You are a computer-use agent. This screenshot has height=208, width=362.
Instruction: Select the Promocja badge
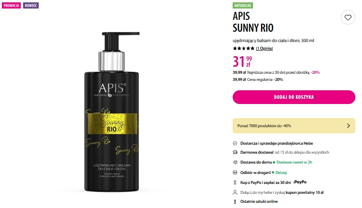(11, 5)
